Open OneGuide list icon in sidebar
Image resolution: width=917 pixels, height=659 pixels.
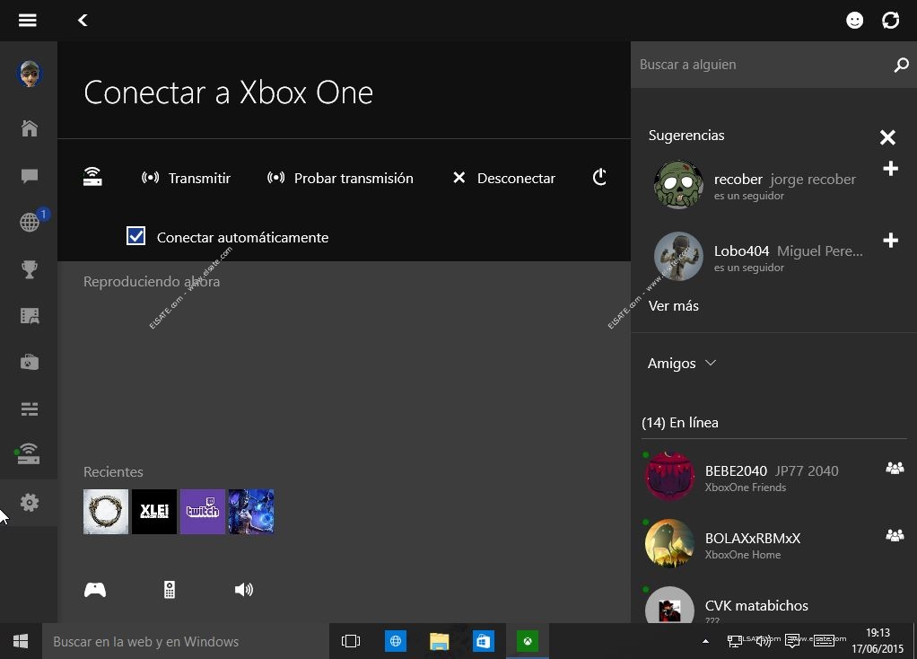[30, 409]
